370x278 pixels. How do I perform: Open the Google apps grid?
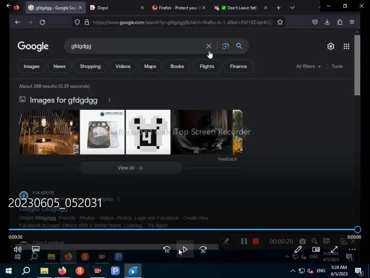click(346, 46)
